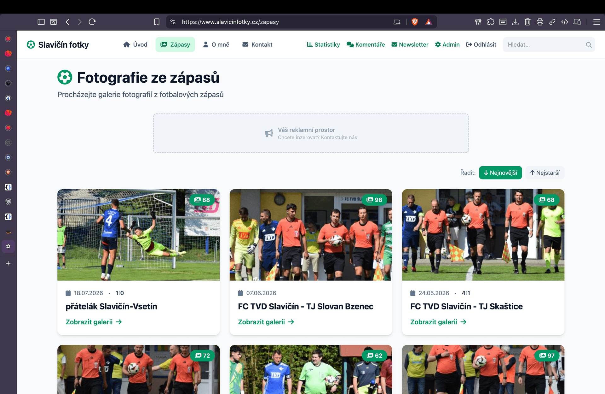Open the Brave Rewards triangle icon

(429, 22)
